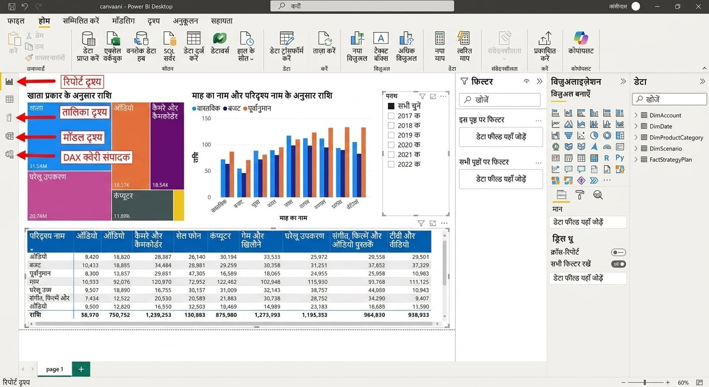Open the View (दृश्य) ribbon tab
This screenshot has height=387, width=709.
pyautogui.click(x=154, y=21)
